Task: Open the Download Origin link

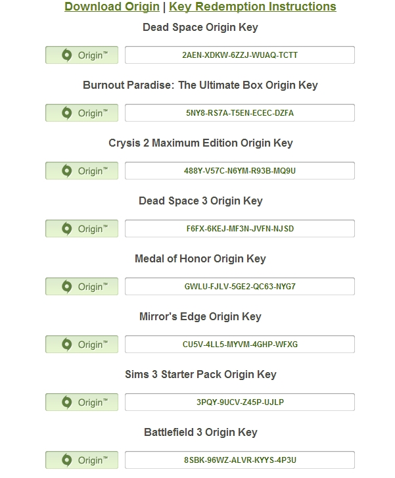Action: point(112,7)
